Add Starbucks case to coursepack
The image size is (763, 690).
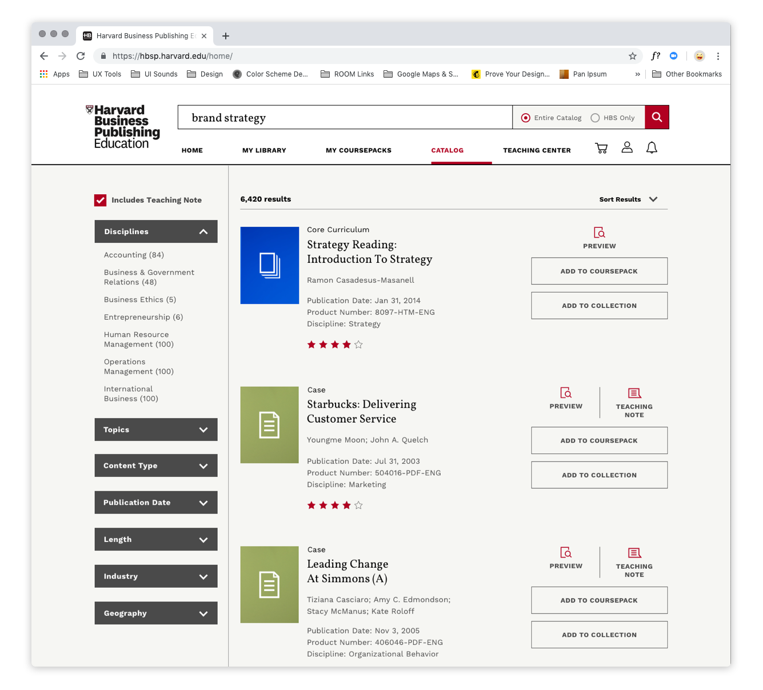pos(599,440)
